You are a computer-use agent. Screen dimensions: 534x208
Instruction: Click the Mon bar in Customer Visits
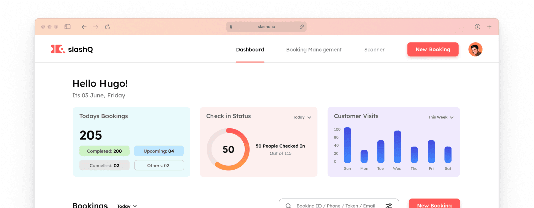(364, 156)
